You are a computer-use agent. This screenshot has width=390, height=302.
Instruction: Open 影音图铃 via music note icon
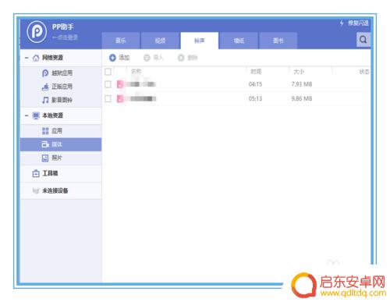pos(45,100)
